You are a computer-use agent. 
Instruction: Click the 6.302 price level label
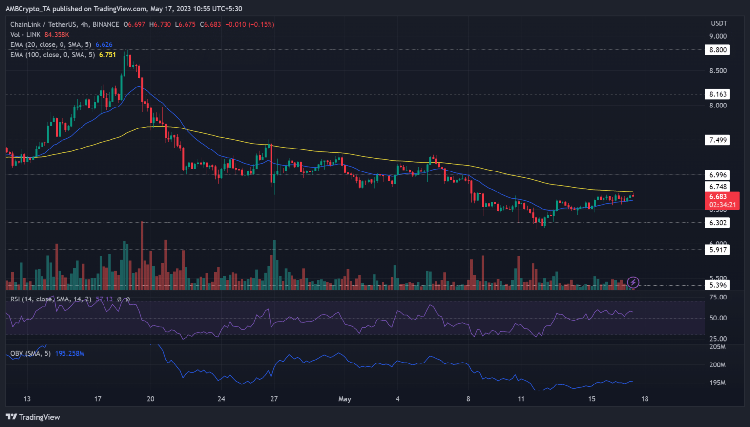click(x=718, y=223)
